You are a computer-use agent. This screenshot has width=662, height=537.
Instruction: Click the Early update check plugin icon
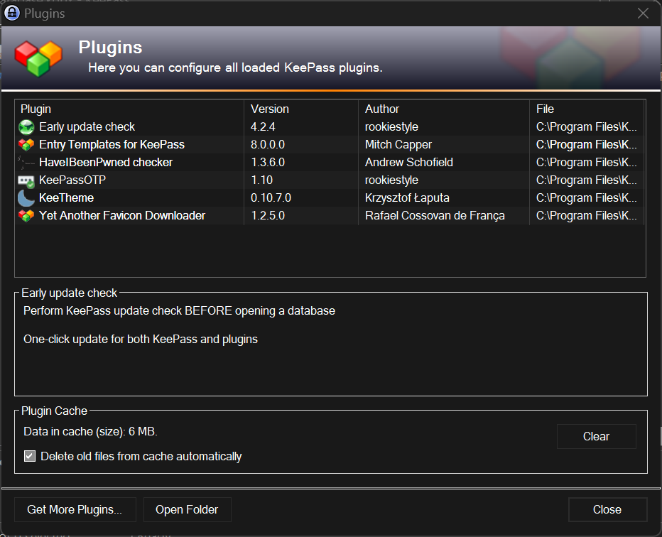pos(26,127)
